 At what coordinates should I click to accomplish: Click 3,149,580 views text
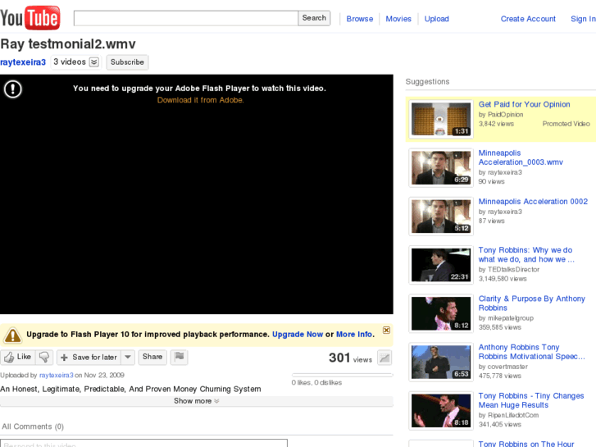[x=503, y=279]
